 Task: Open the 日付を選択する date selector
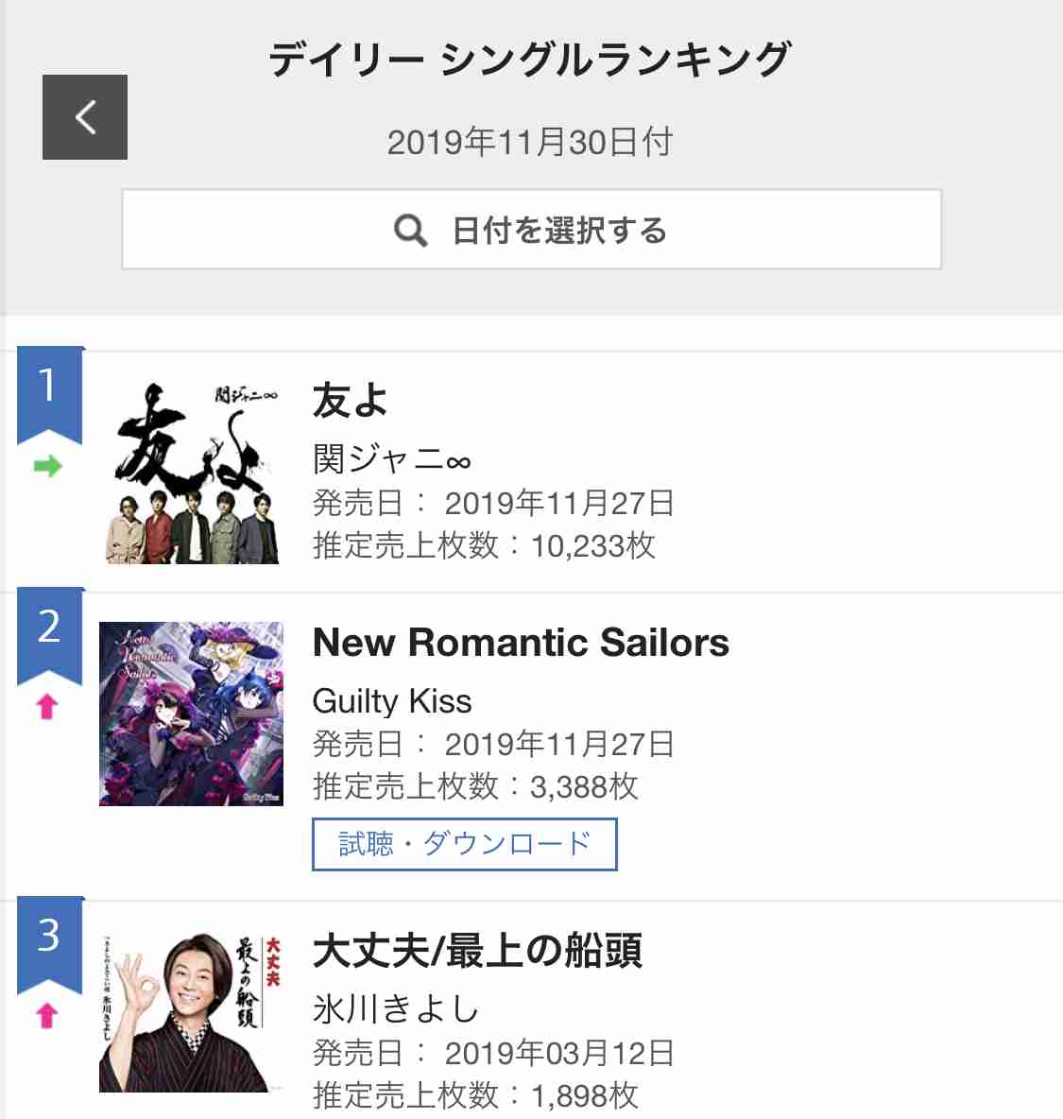click(x=531, y=229)
